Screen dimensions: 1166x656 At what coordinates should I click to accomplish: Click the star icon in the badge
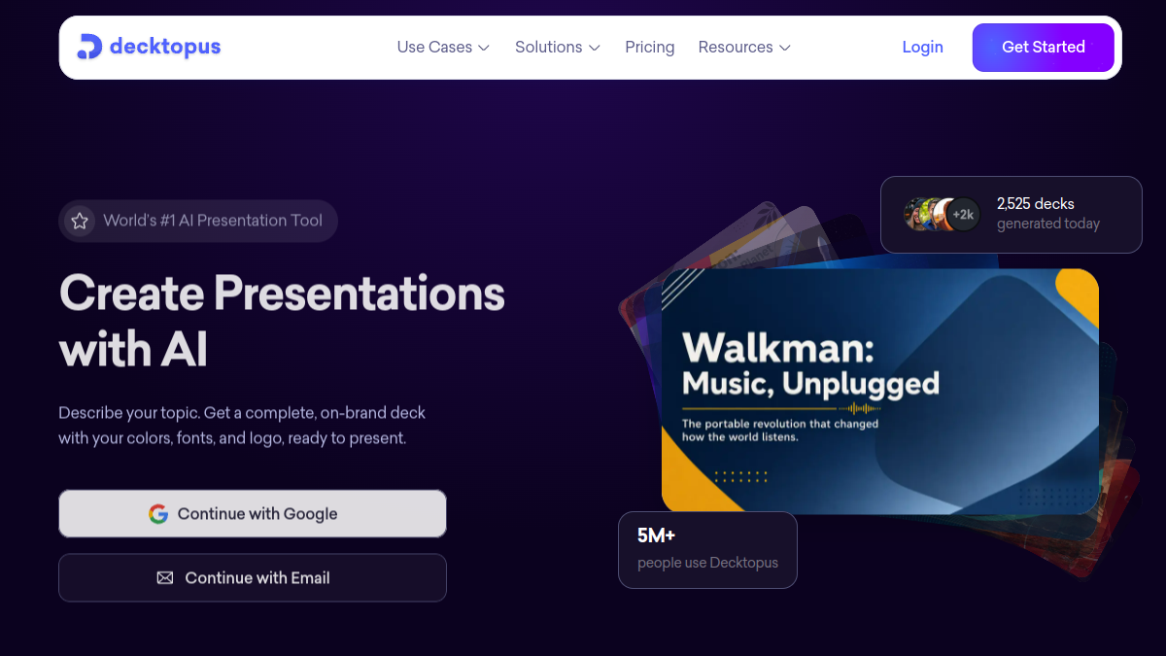[80, 221]
